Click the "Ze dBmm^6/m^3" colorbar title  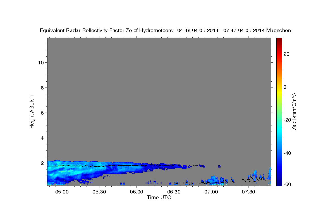click(294, 111)
